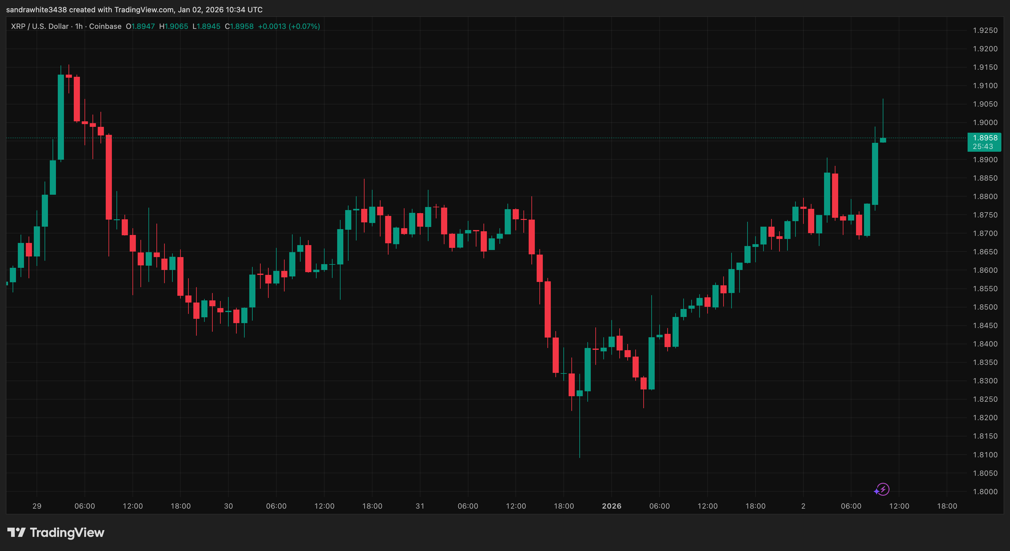Click the Open value 1.8947 in legend
This screenshot has height=551, width=1010.
click(x=143, y=26)
